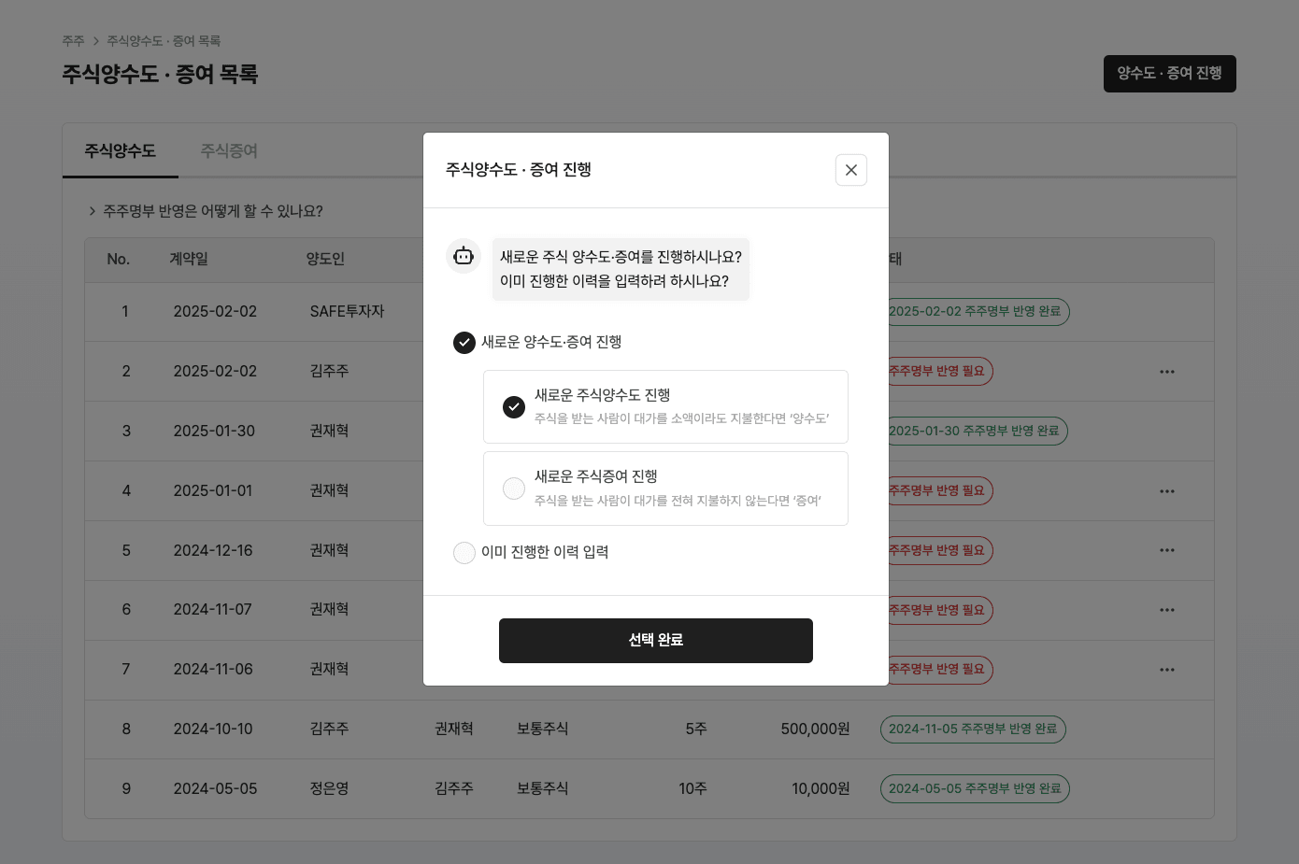Image resolution: width=1299 pixels, height=864 pixels.
Task: Select the 새로운 양수도·증여 진행 radio button
Action: [x=464, y=343]
